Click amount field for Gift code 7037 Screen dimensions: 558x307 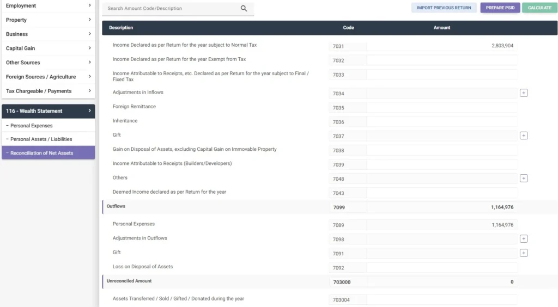click(442, 136)
